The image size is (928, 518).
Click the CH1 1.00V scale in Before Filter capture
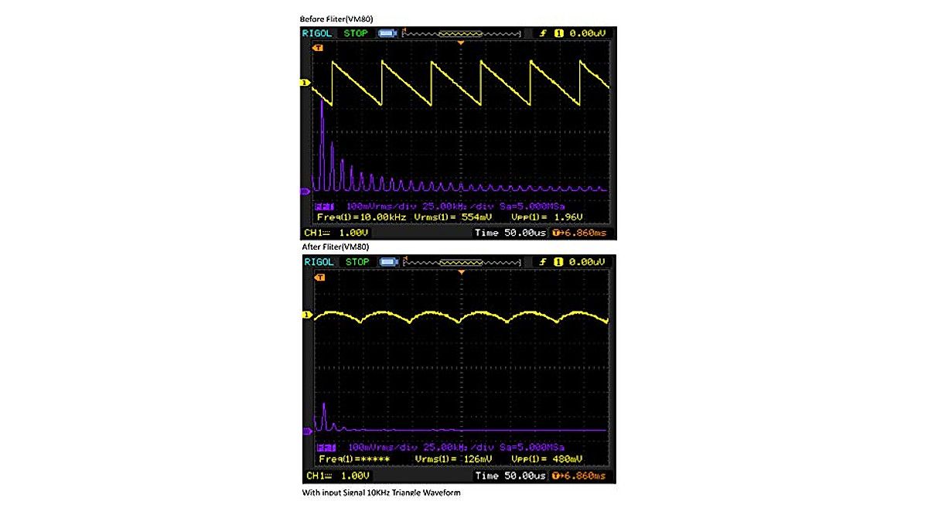coord(336,233)
